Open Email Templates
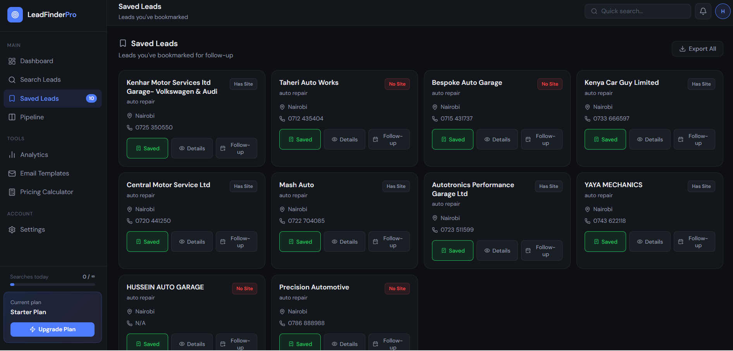 (53, 174)
